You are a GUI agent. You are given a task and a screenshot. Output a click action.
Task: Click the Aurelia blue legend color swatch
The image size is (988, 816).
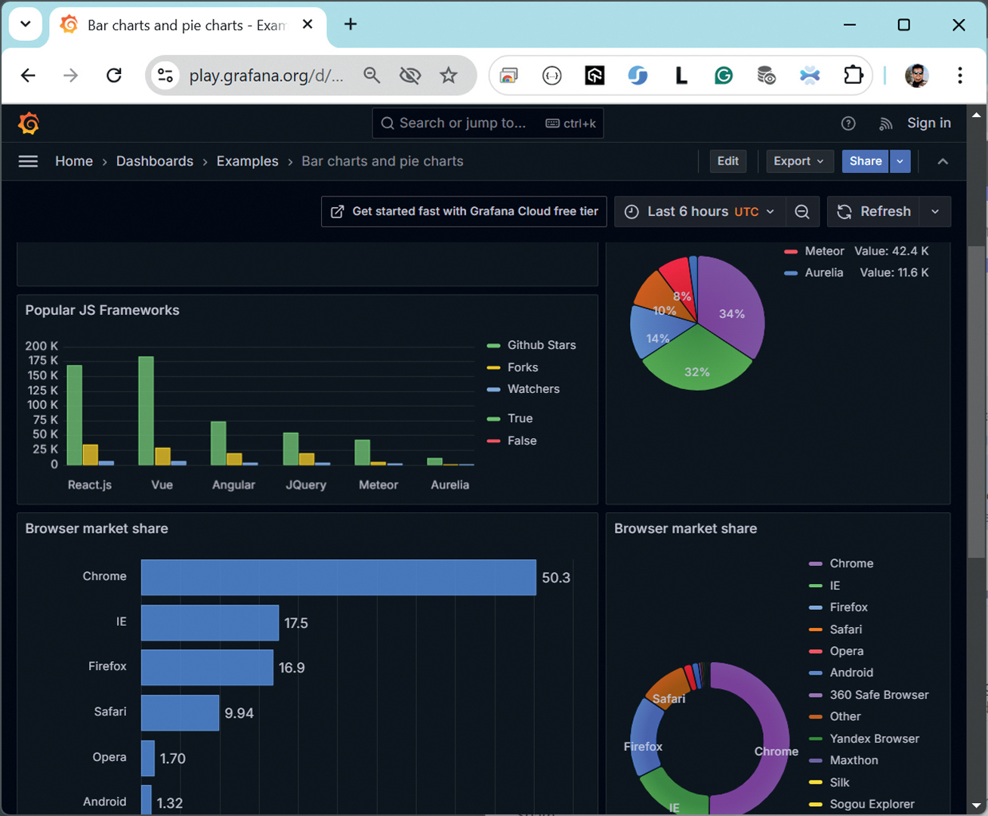pyautogui.click(x=791, y=273)
